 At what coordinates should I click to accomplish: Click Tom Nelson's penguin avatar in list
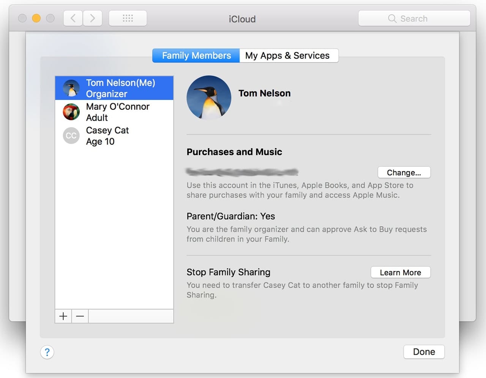coord(71,88)
